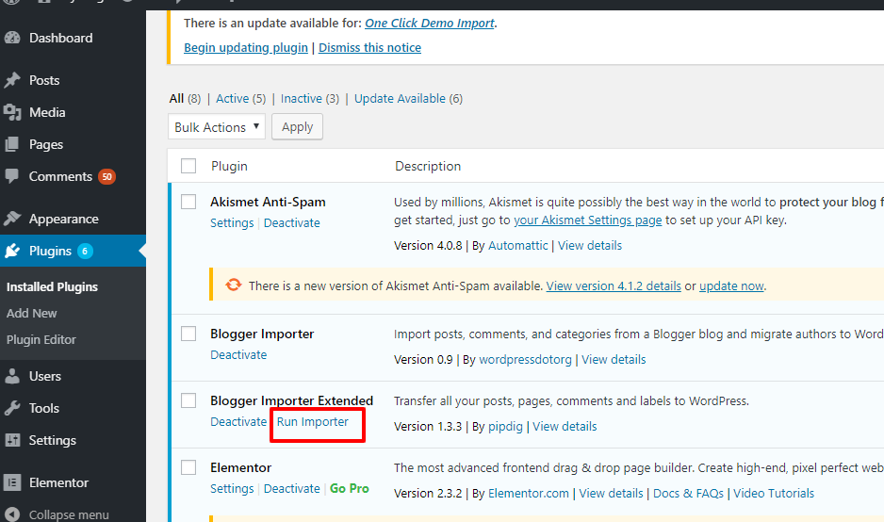
Task: Deactivate Blogger Importer Extended
Action: 238,422
